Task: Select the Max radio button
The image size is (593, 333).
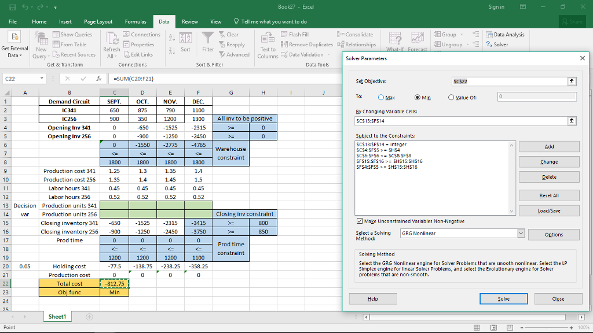Action: 382,97
